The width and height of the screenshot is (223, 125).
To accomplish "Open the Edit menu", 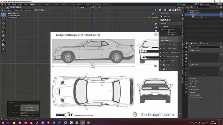I will coord(9,4).
